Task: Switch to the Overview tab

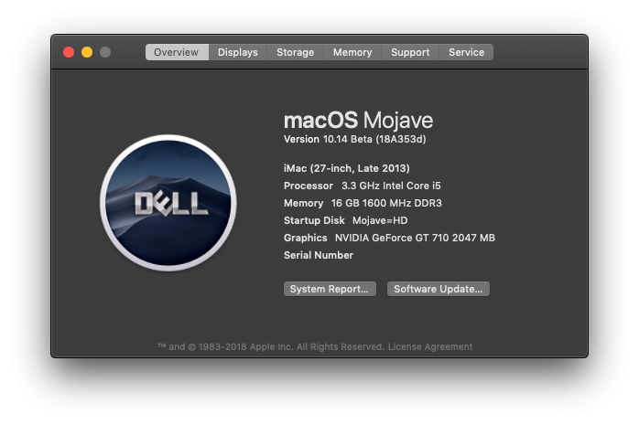Action: click(177, 52)
